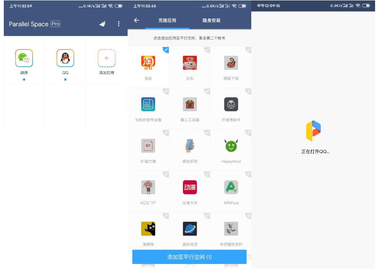
Task: Select the 微动手势 phone-in-hand app icon
Action: pyautogui.click(x=190, y=146)
